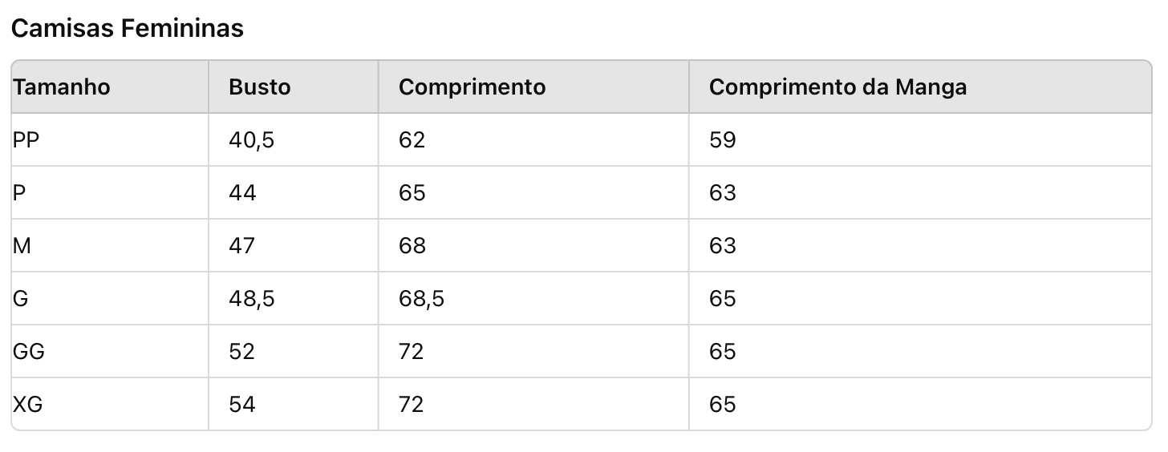Click the 59 sleeve length value
This screenshot has width=1168, height=452.
[x=722, y=140]
